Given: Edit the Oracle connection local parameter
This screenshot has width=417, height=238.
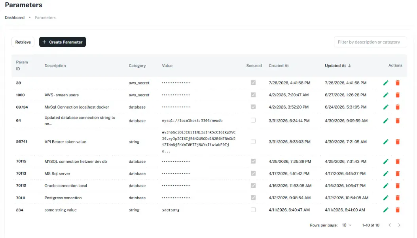Looking at the screenshot, I should tap(386, 186).
